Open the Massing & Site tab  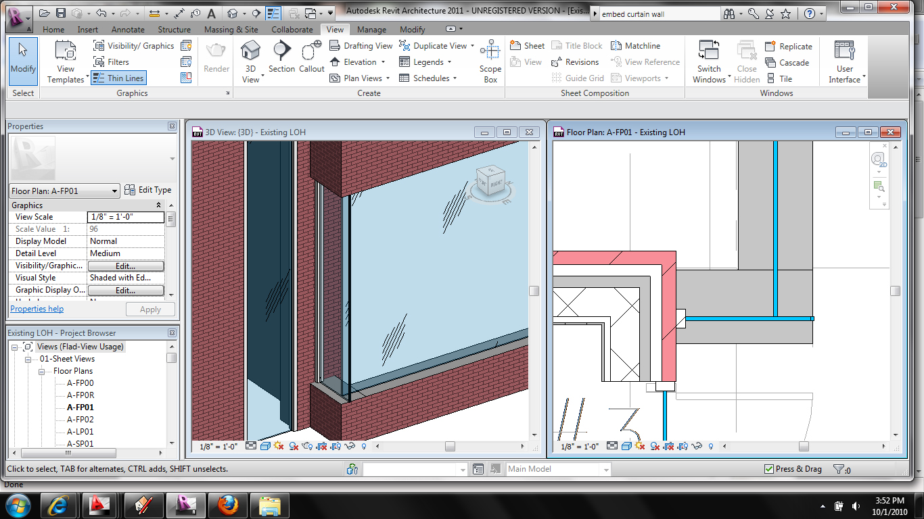(231, 30)
